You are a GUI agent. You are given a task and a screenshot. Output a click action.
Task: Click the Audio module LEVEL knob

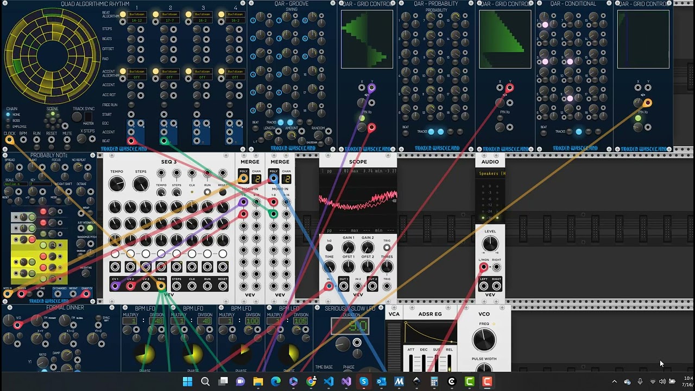[490, 244]
